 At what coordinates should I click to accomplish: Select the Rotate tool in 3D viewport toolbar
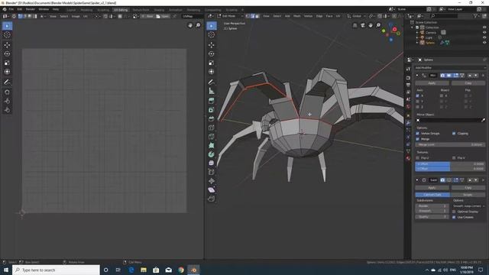[212, 54]
